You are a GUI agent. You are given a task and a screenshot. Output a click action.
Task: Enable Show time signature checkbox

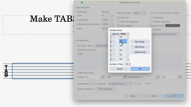coord(118,22)
